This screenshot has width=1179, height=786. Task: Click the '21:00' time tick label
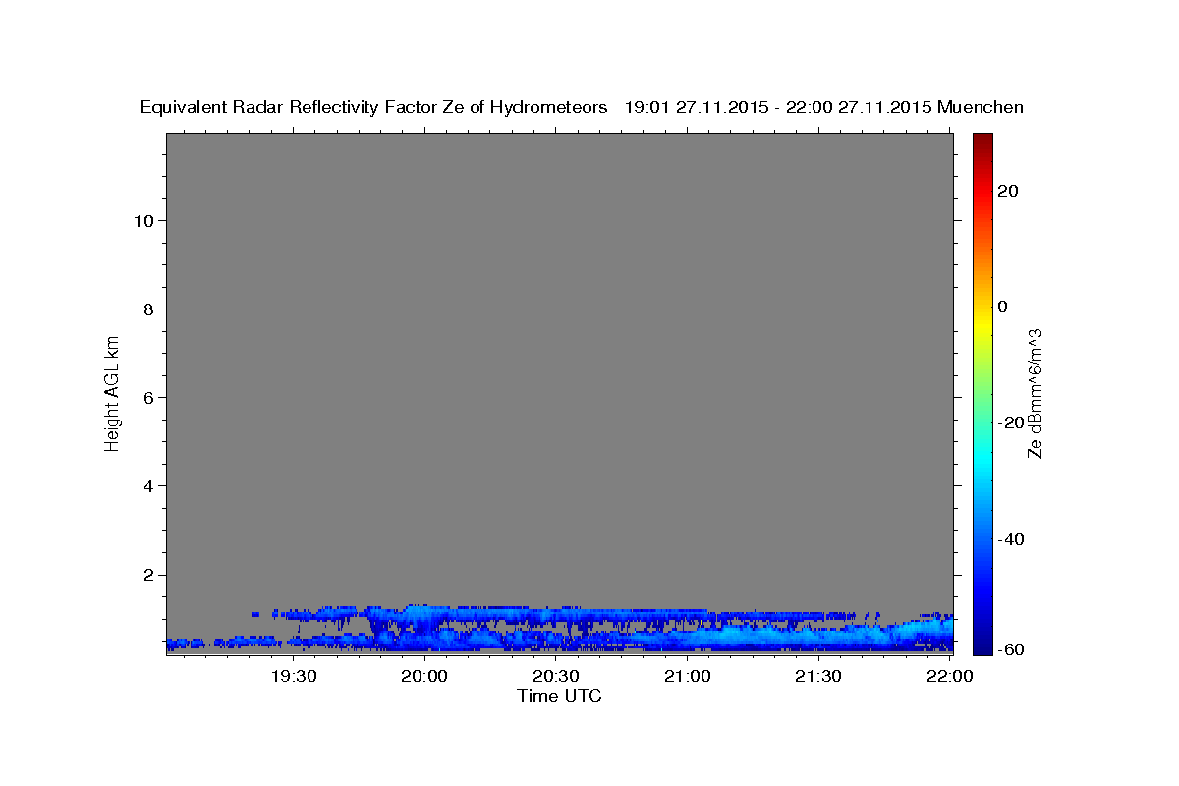point(689,676)
